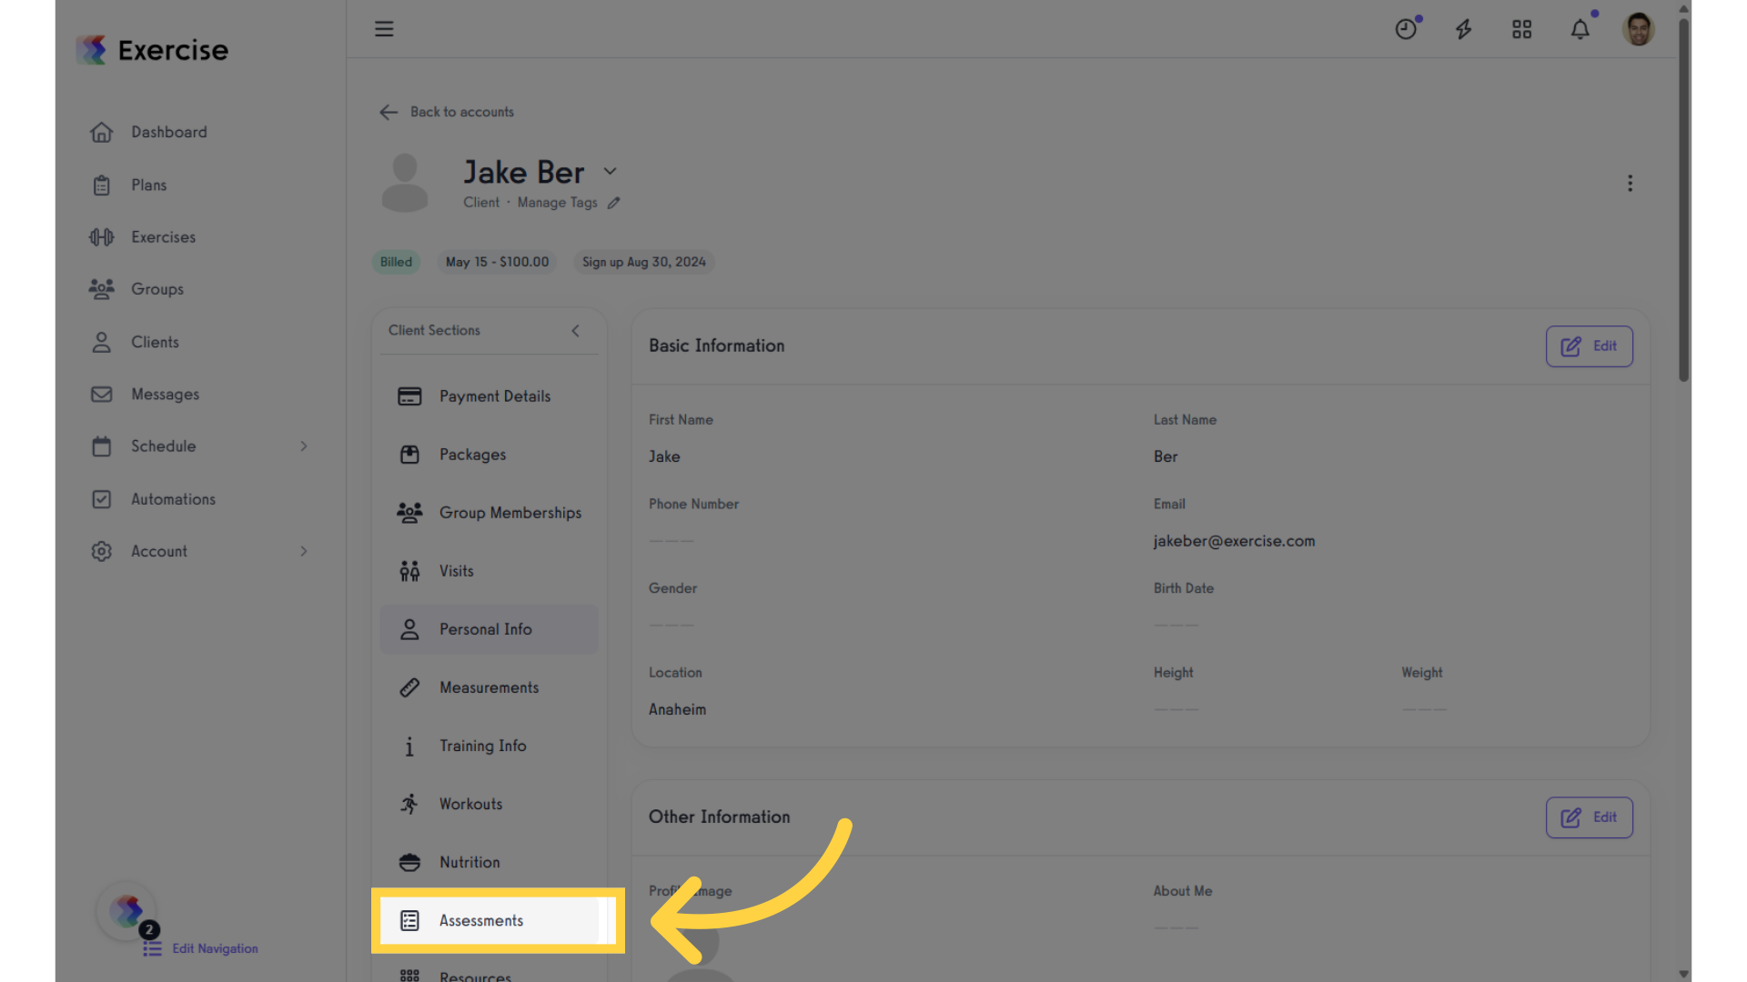Expand the Schedule submenu arrow
This screenshot has width=1747, height=982.
(304, 446)
